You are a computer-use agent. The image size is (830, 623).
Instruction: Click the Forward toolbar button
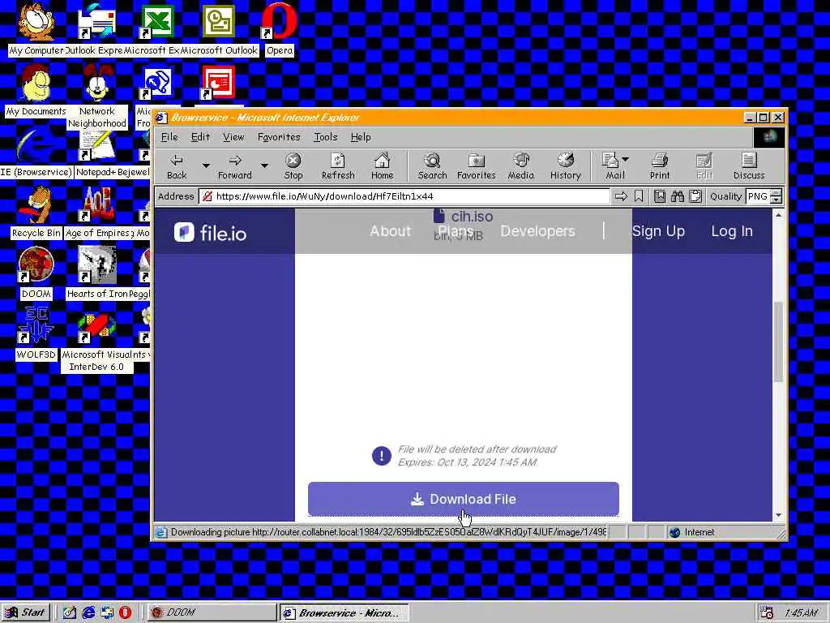pyautogui.click(x=235, y=166)
